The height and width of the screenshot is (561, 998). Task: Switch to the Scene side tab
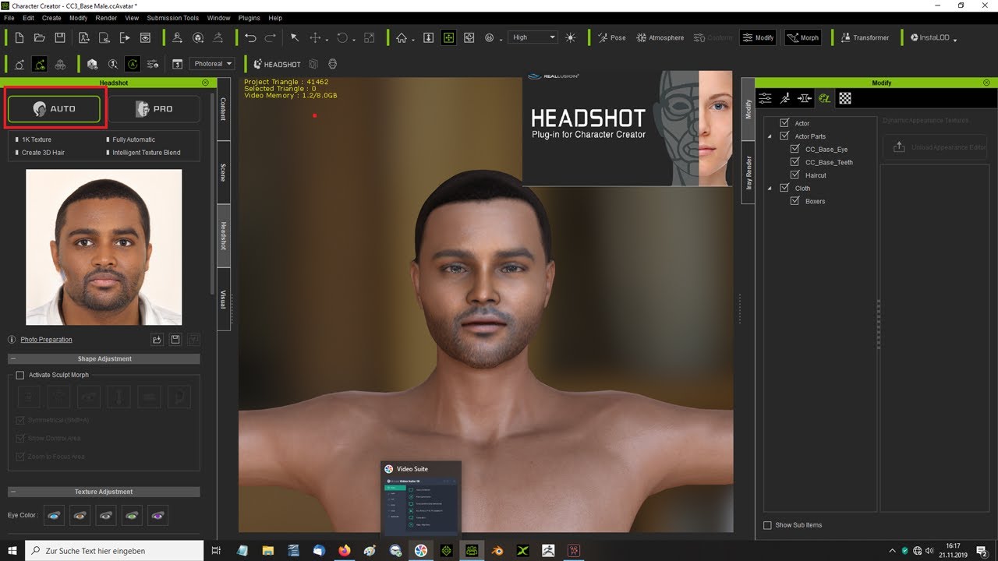pos(223,172)
